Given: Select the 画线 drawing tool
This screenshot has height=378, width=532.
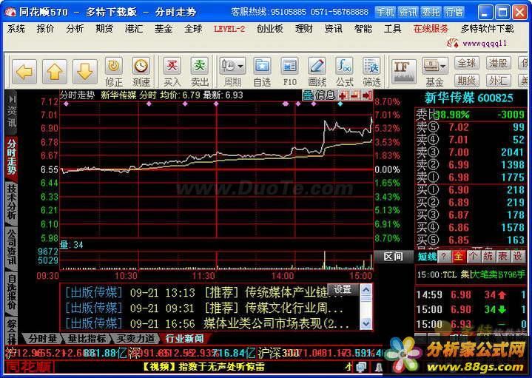Looking at the screenshot, I should pos(317,72).
